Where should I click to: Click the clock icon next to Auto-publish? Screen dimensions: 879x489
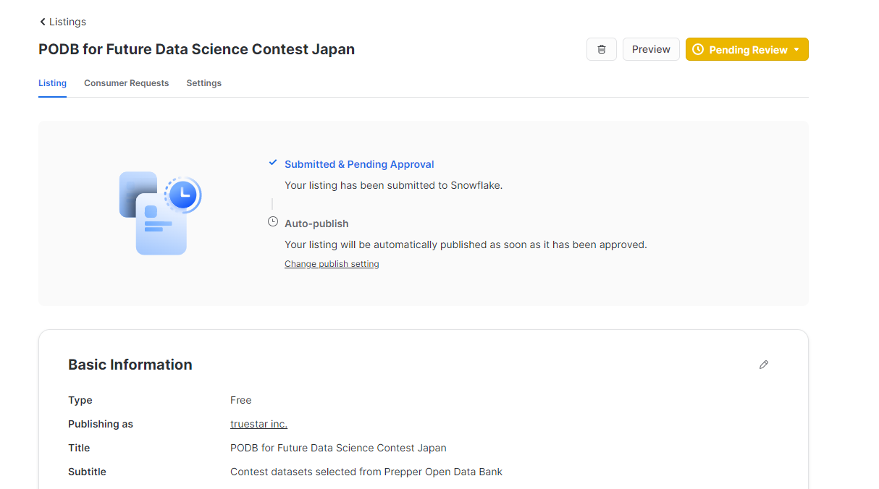(273, 222)
